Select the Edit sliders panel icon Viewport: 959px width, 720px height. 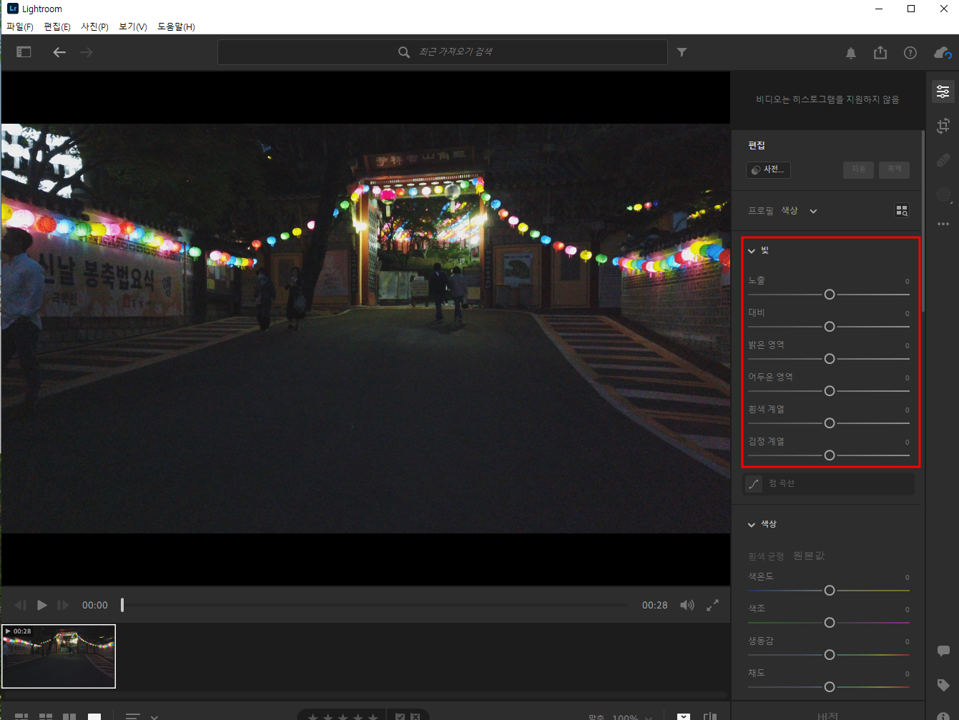tap(943, 92)
